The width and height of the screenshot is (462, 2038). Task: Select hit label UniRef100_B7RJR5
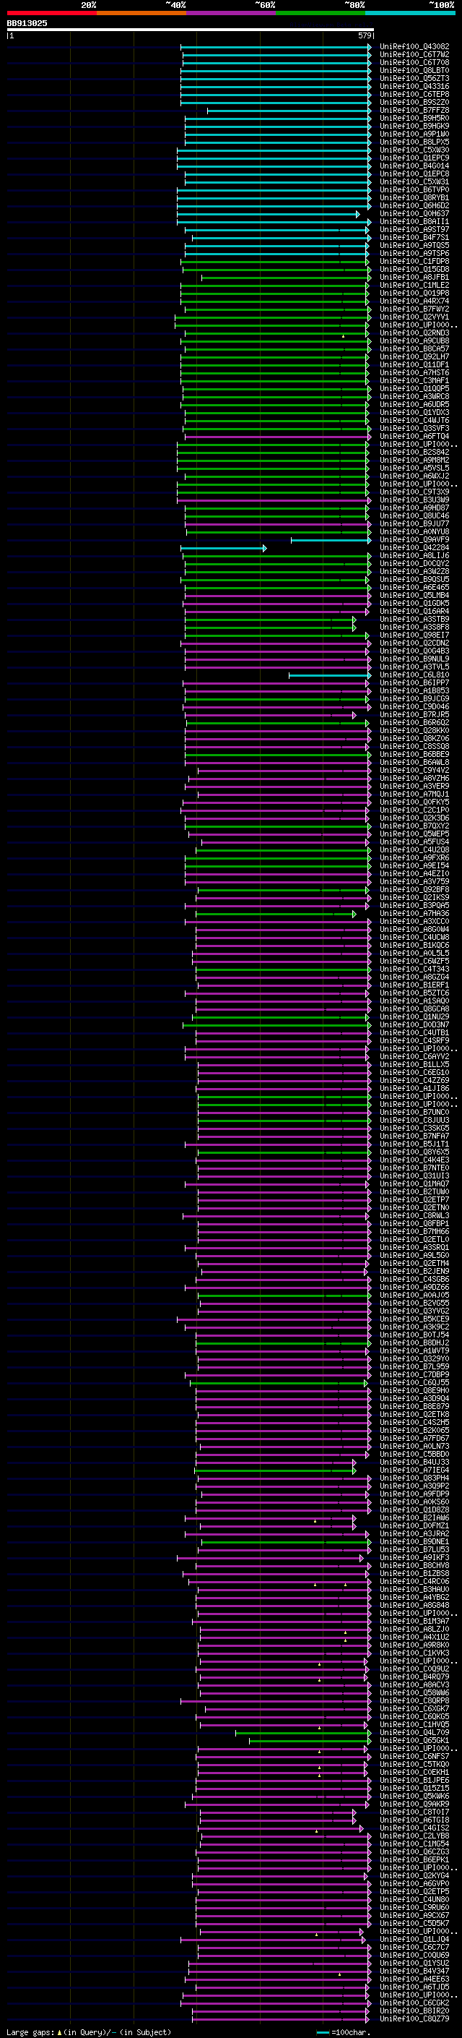[x=414, y=715]
